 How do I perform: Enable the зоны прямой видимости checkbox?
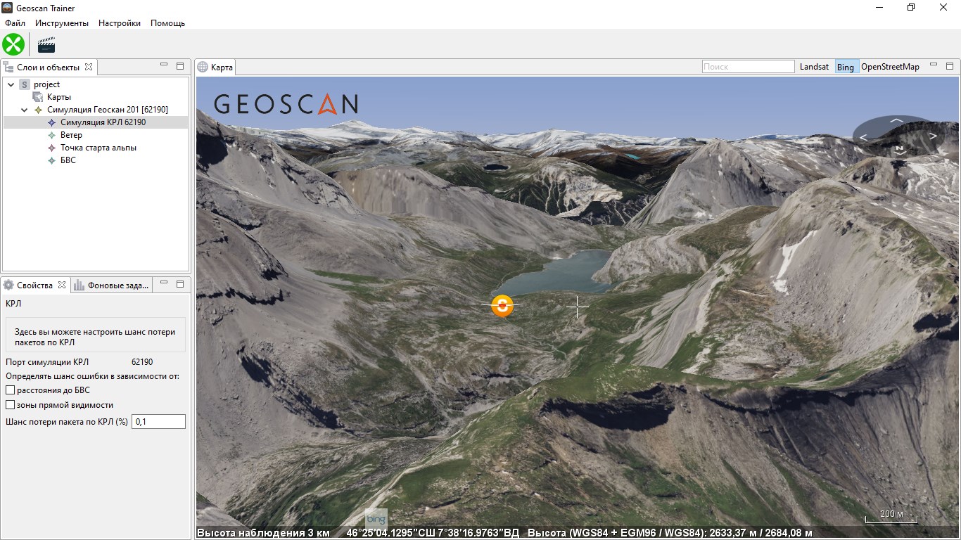coord(11,405)
